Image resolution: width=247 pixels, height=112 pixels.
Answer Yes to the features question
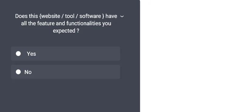18,54
